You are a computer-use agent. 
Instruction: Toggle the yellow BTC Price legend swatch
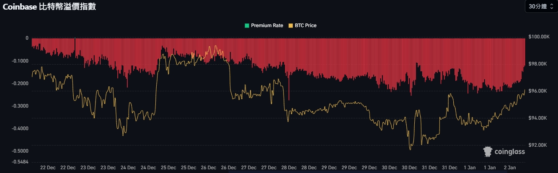click(x=291, y=26)
